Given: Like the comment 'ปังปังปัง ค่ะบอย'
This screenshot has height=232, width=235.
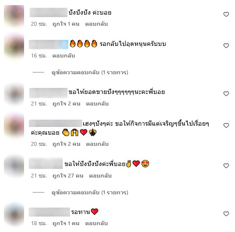Looking at the screenshot, I should point(226,14).
